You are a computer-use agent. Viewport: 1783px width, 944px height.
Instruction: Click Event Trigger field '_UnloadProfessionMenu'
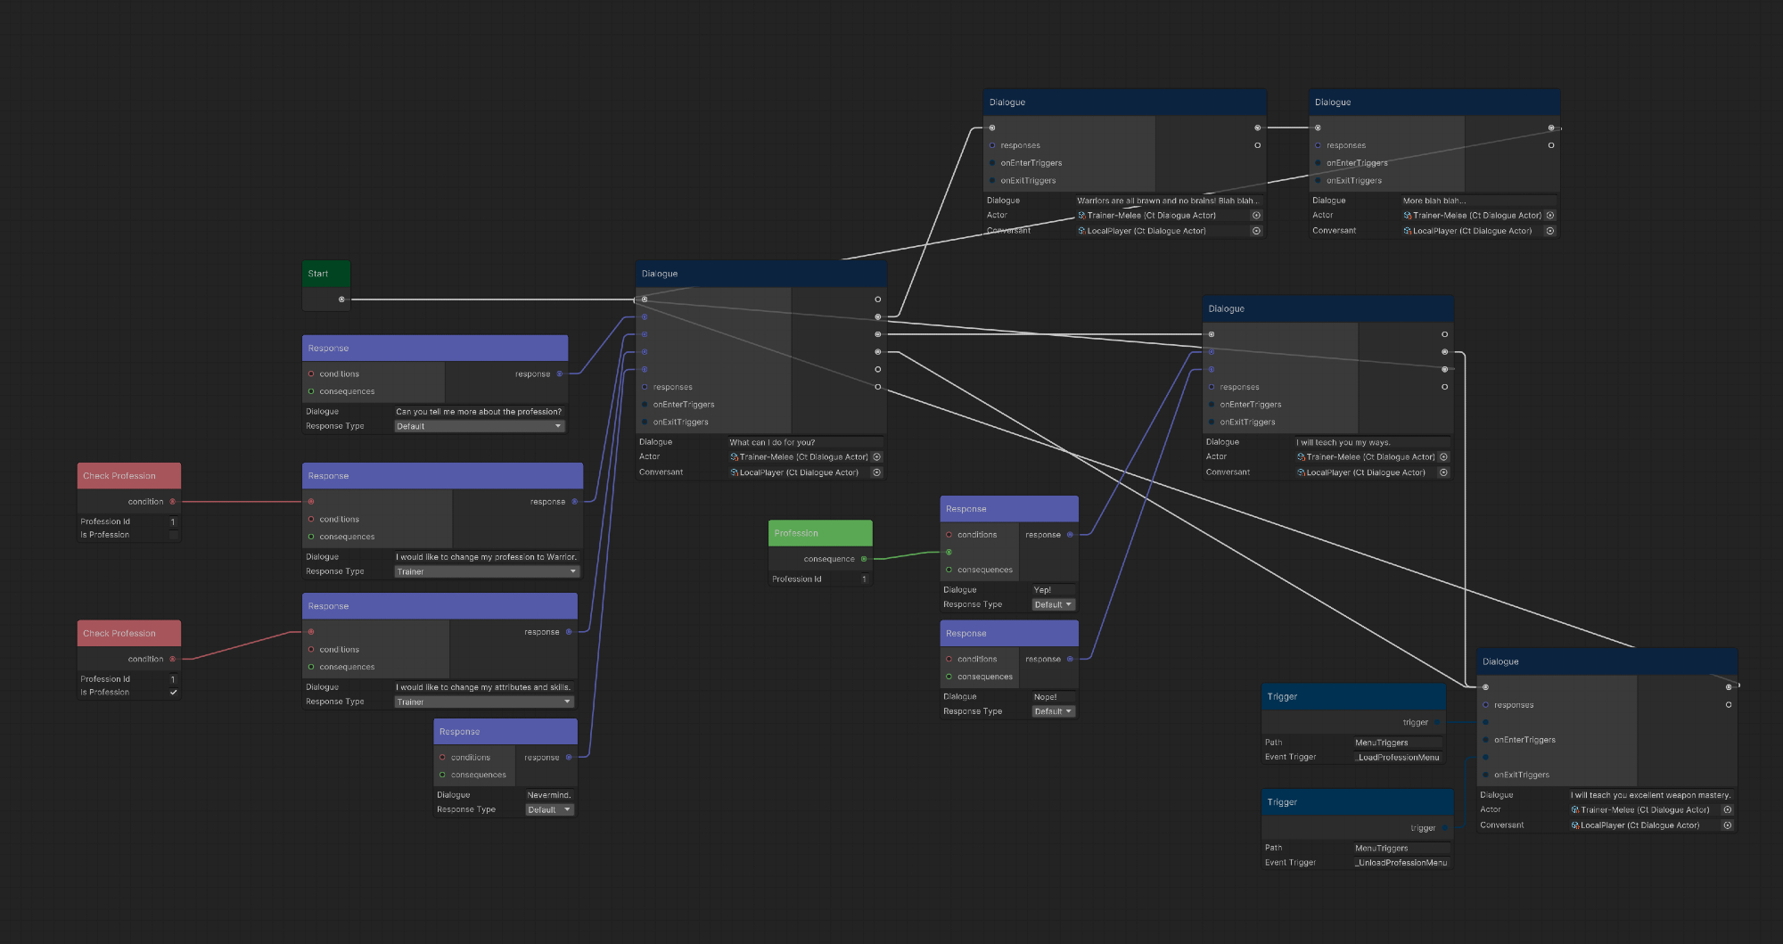pos(1401,863)
